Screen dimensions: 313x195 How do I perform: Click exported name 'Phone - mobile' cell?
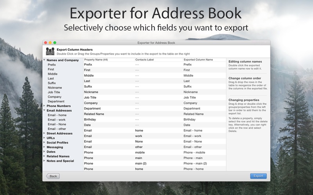(x=194, y=152)
